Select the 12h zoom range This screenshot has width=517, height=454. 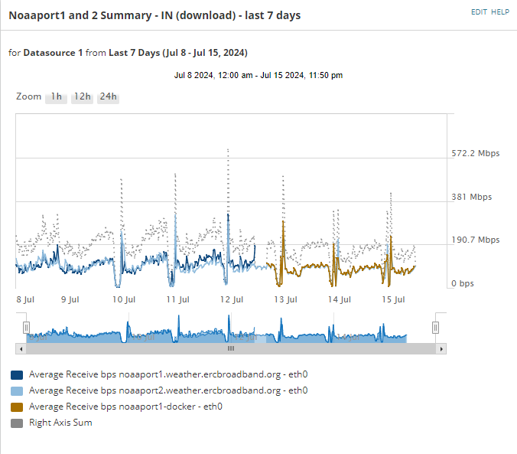click(82, 96)
